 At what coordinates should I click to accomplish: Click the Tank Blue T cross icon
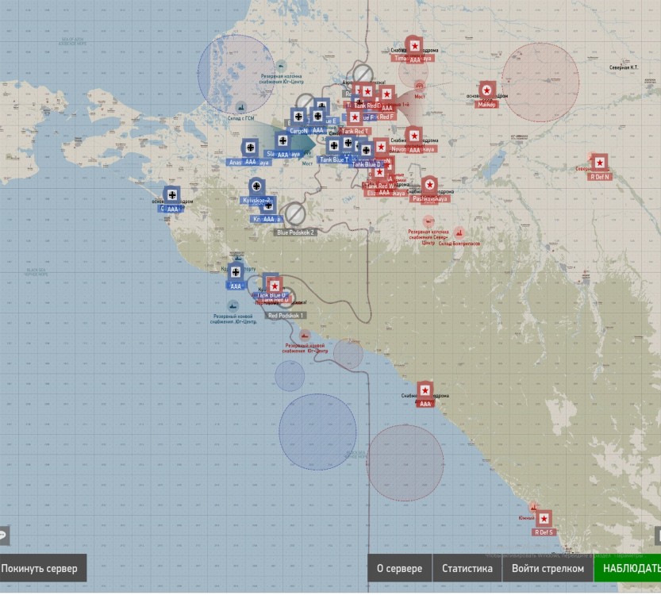334,146
